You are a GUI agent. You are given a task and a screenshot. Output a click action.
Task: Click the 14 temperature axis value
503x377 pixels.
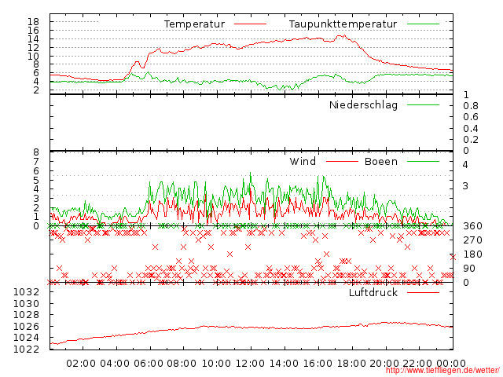tap(33, 39)
